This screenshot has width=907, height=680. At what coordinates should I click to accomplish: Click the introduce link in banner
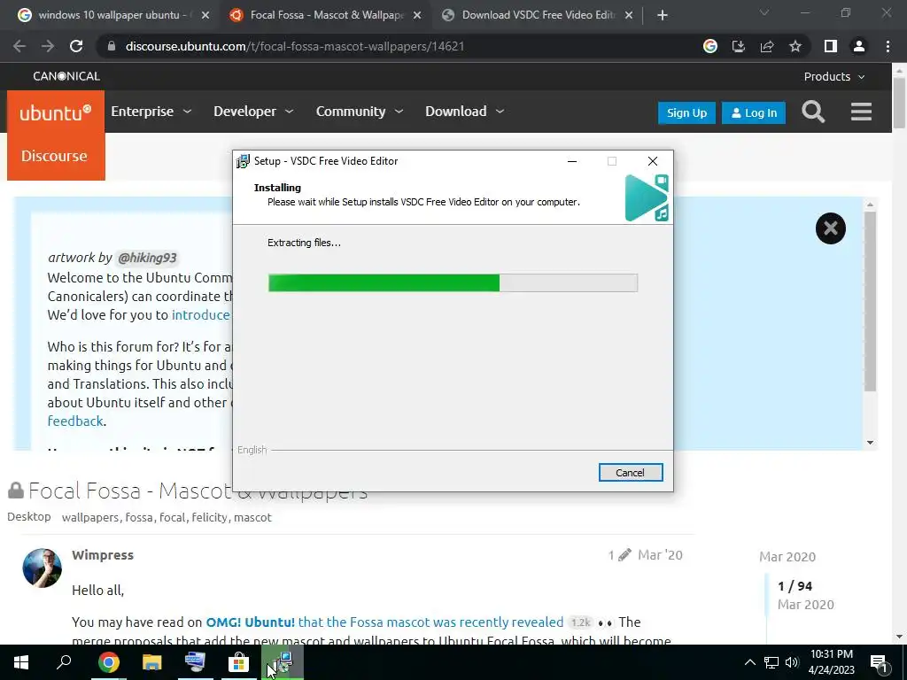click(201, 314)
